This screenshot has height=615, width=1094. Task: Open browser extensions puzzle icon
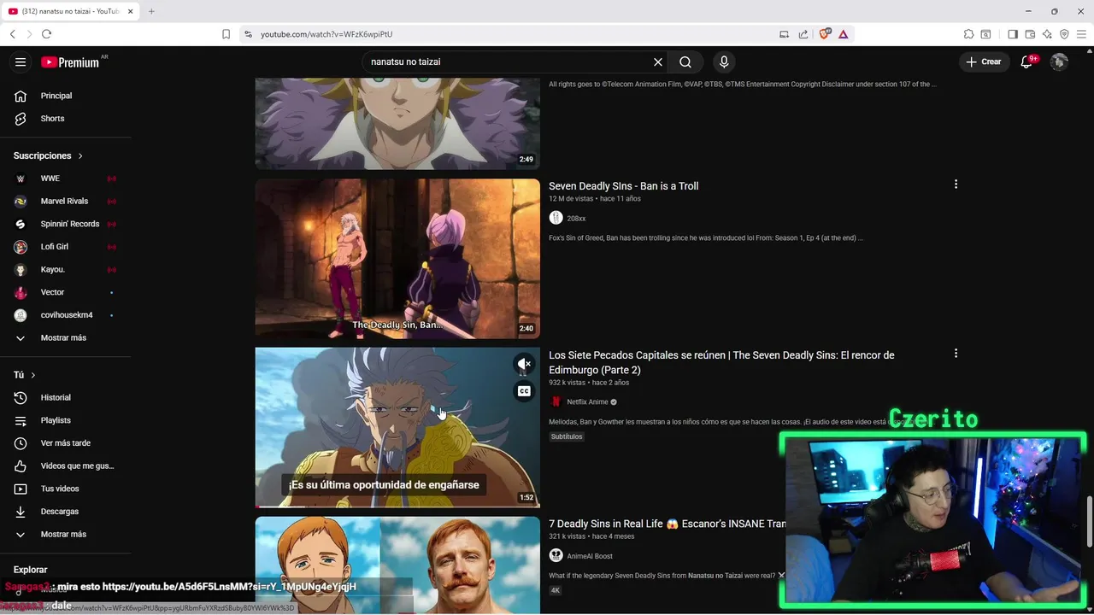coord(968,34)
